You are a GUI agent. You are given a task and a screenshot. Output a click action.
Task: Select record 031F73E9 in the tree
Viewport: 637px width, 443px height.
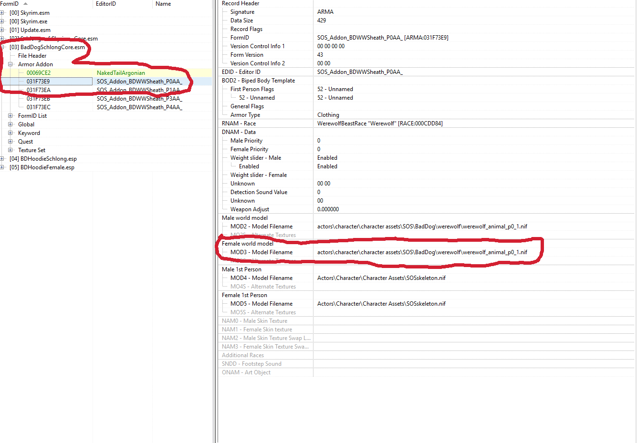pos(38,82)
